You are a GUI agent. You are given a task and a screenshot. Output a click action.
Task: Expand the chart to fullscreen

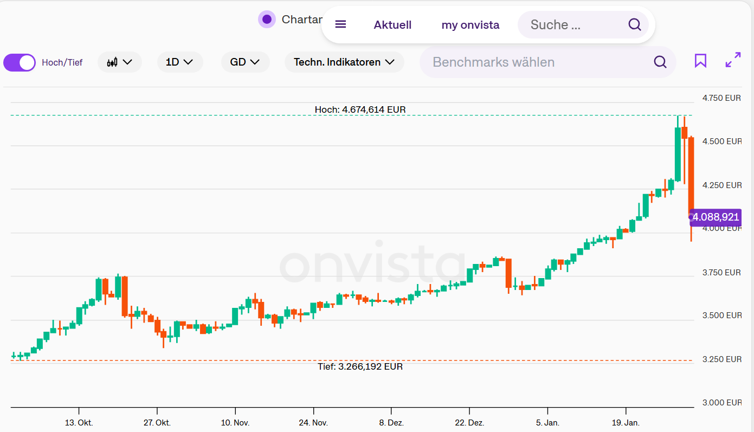[733, 60]
